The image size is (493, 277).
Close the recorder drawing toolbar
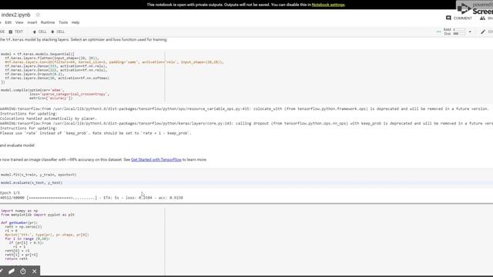(x=34, y=271)
